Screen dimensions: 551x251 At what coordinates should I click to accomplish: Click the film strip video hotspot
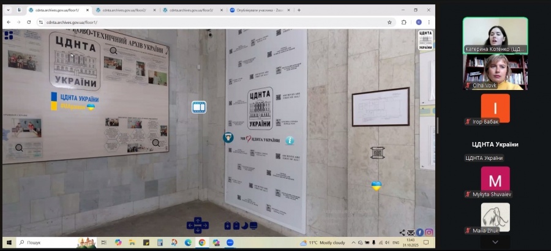click(x=199, y=107)
